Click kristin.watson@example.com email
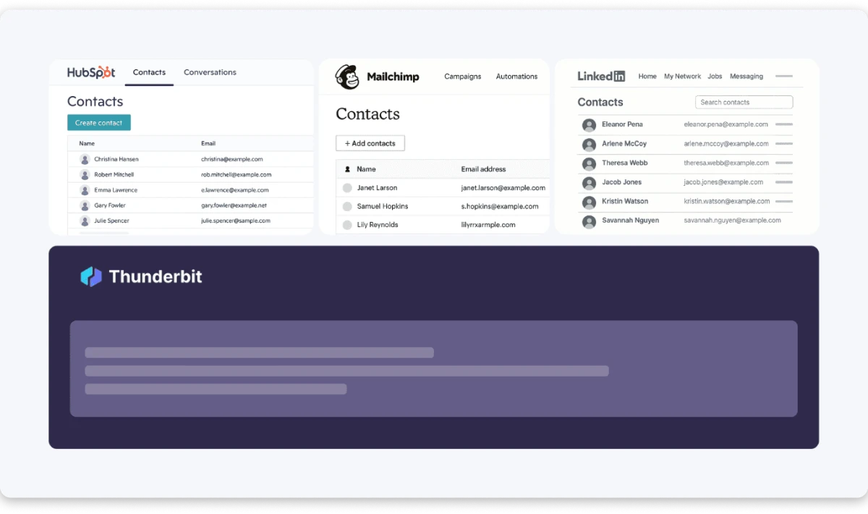 click(x=726, y=201)
